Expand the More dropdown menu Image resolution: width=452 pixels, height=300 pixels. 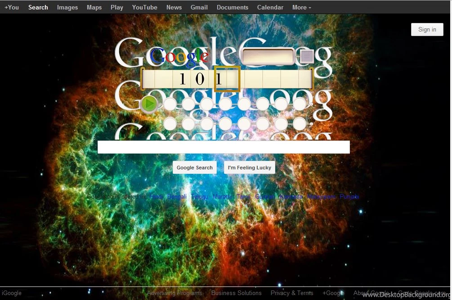point(301,7)
